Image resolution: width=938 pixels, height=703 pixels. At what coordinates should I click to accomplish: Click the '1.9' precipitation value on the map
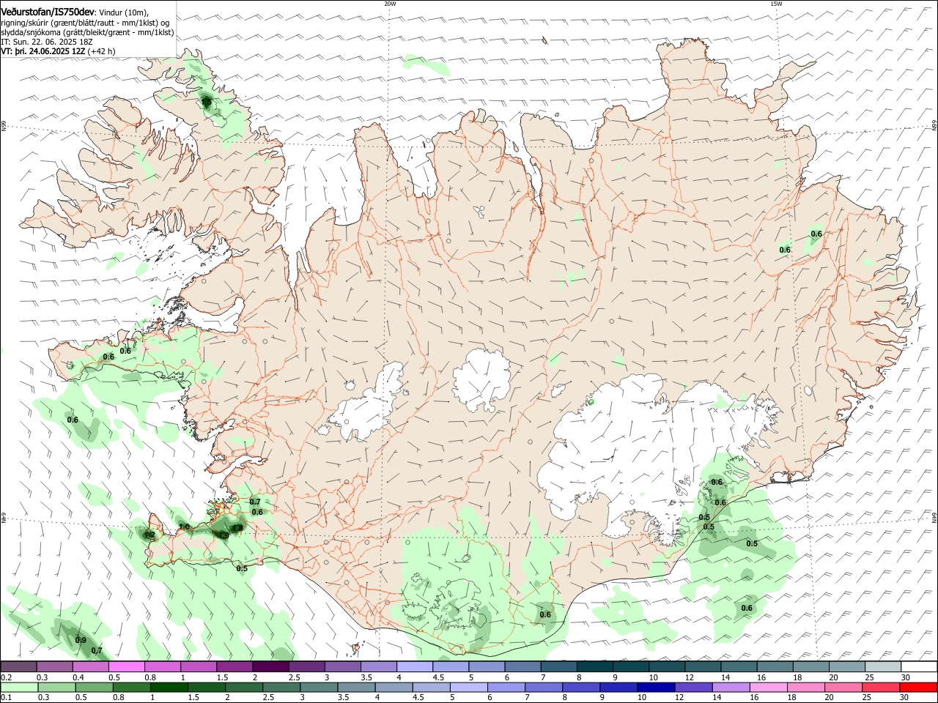(224, 535)
